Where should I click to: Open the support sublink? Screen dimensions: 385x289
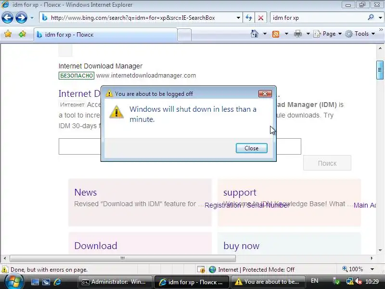click(x=240, y=192)
